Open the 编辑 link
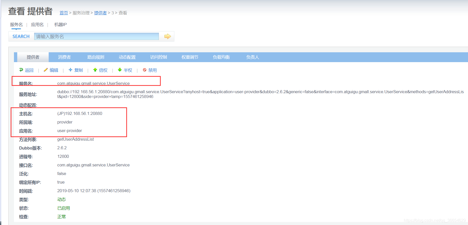 (x=54, y=70)
